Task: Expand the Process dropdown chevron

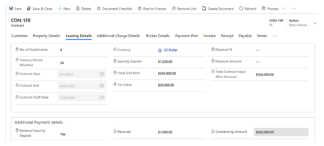Action: 283,9
